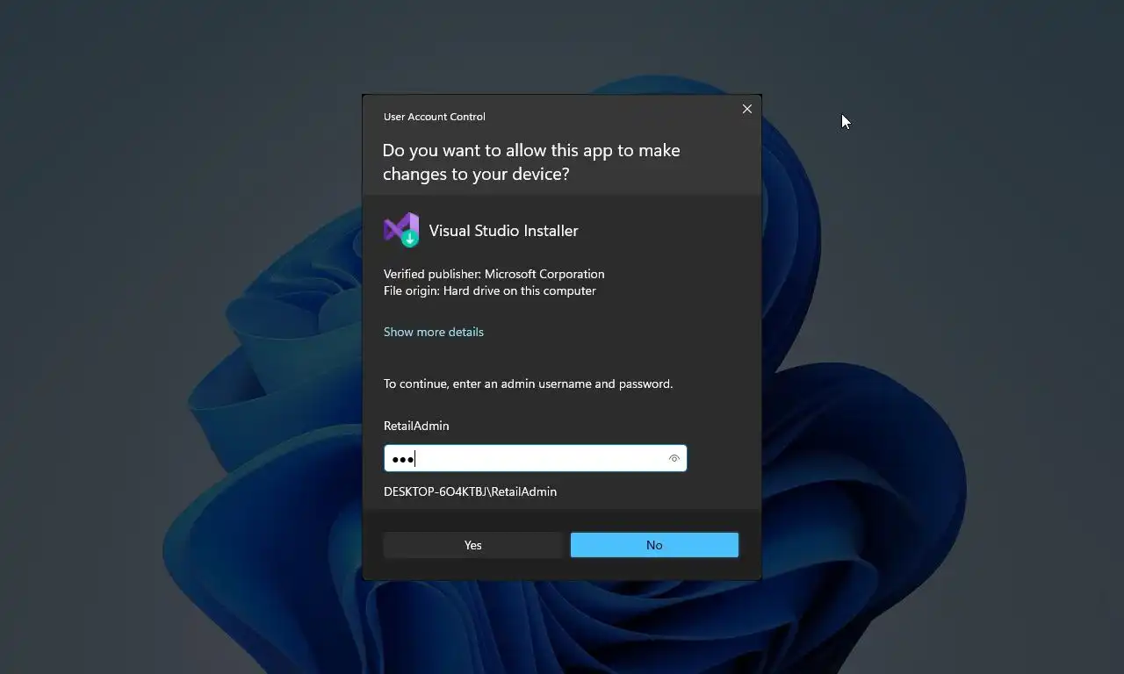Click the RetailAdmin username label
The height and width of the screenshot is (674, 1124).
[416, 426]
